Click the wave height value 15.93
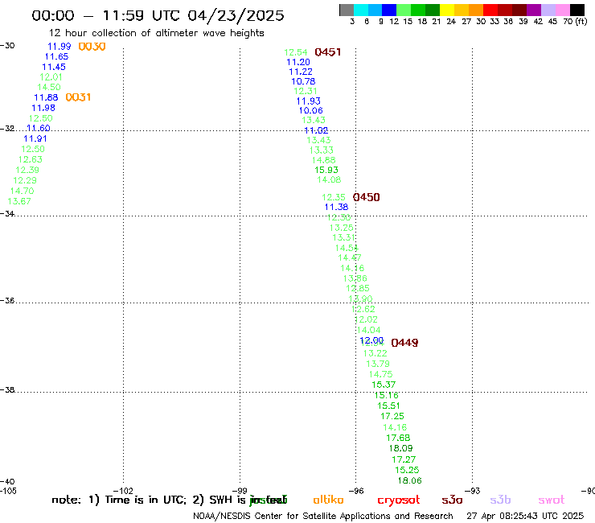The image size is (595, 523). pos(326,170)
